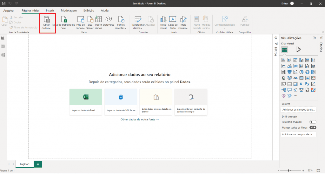Insert a Caixa de texto element
325x174 pixels.
(x=173, y=19)
